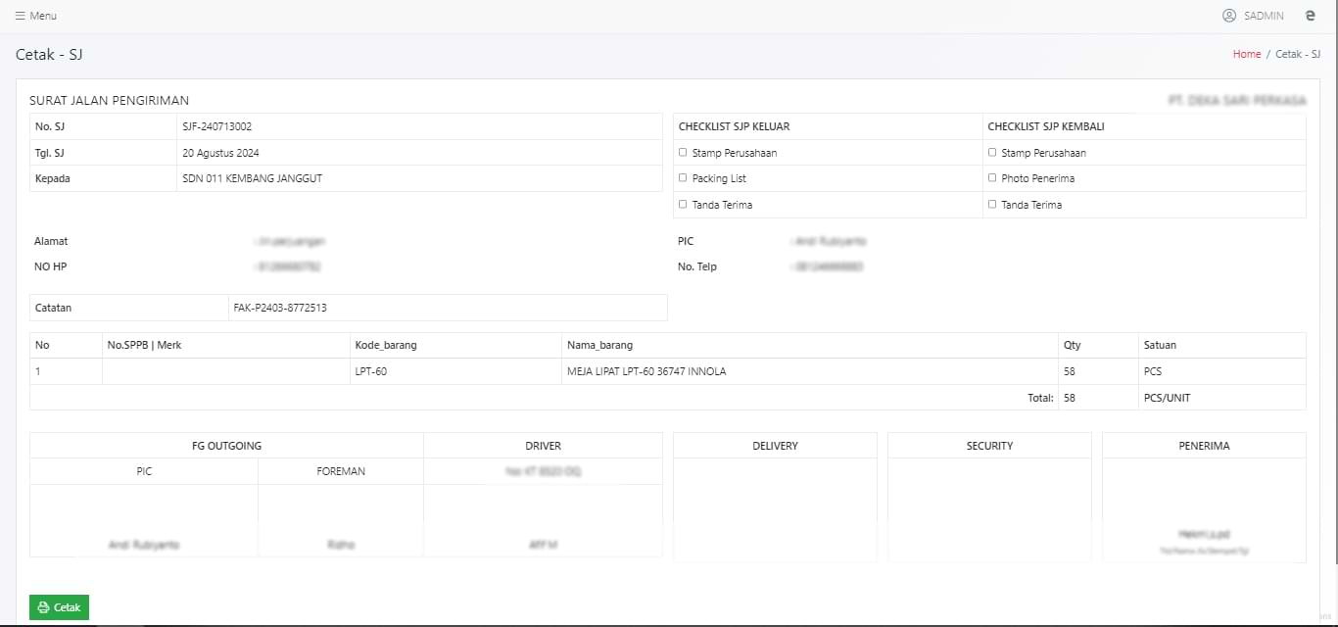Enable the Packing List checkbox

point(683,178)
